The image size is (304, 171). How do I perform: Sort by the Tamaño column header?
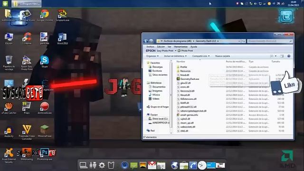click(275, 61)
